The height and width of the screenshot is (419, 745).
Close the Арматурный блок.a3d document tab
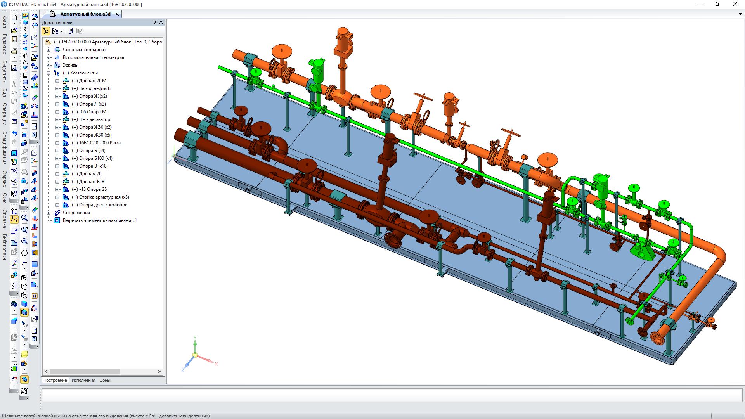coord(117,14)
